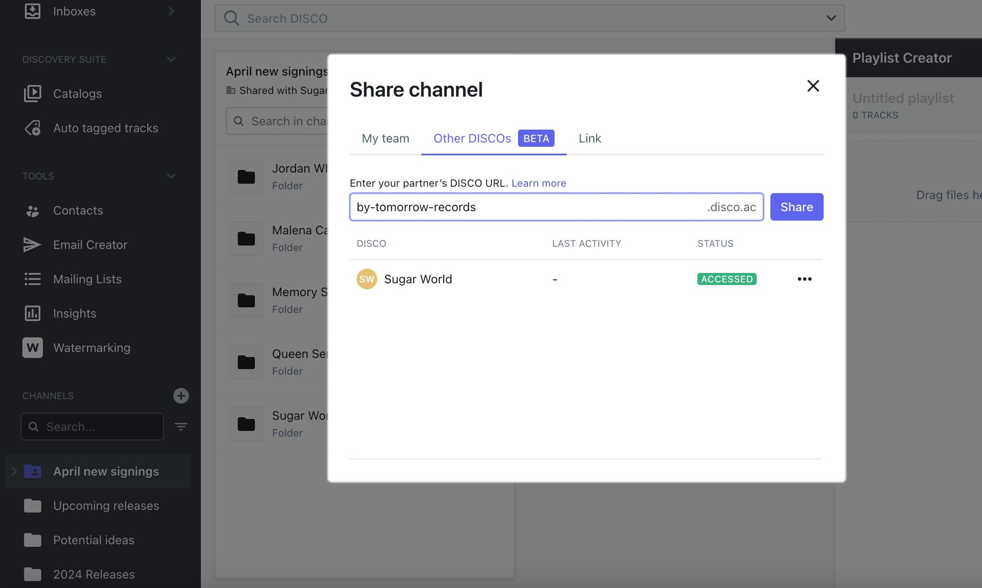Click the LAST ACTIVITY column header
This screenshot has height=588, width=982.
(586, 243)
